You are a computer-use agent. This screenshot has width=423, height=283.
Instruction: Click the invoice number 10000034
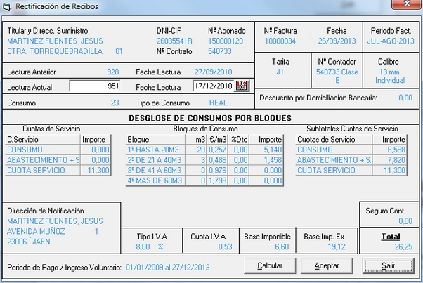280,41
